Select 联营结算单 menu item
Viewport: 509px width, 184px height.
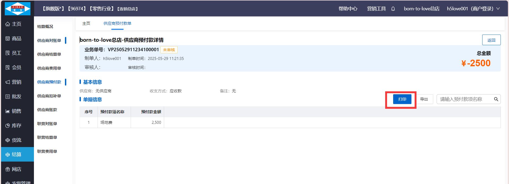pos(47,137)
